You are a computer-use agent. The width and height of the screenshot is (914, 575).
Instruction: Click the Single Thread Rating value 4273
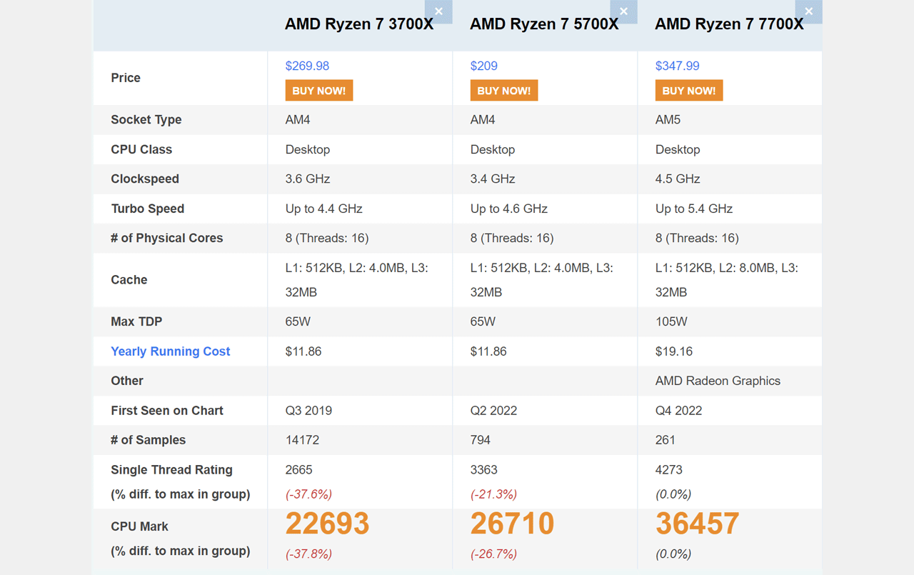click(x=669, y=470)
